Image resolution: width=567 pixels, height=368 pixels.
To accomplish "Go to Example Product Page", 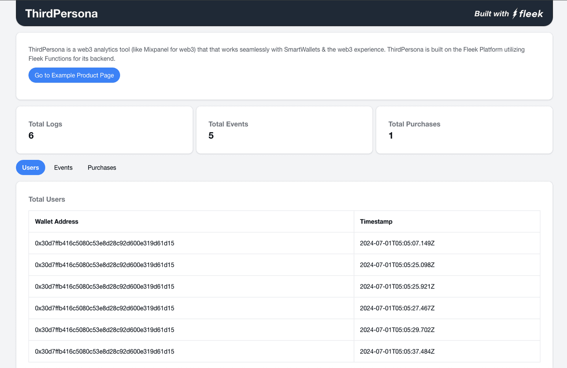I will 74,75.
